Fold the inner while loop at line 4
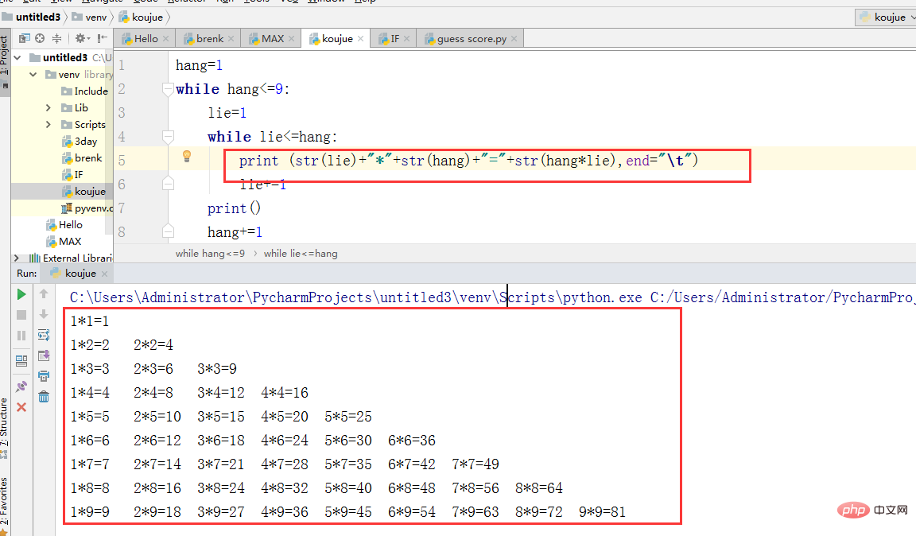This screenshot has height=536, width=916. pos(169,137)
